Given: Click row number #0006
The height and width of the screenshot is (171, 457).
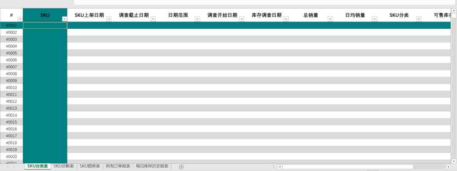Looking at the screenshot, I should 11,60.
